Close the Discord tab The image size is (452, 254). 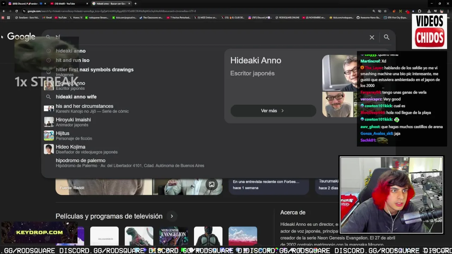pos(45,4)
